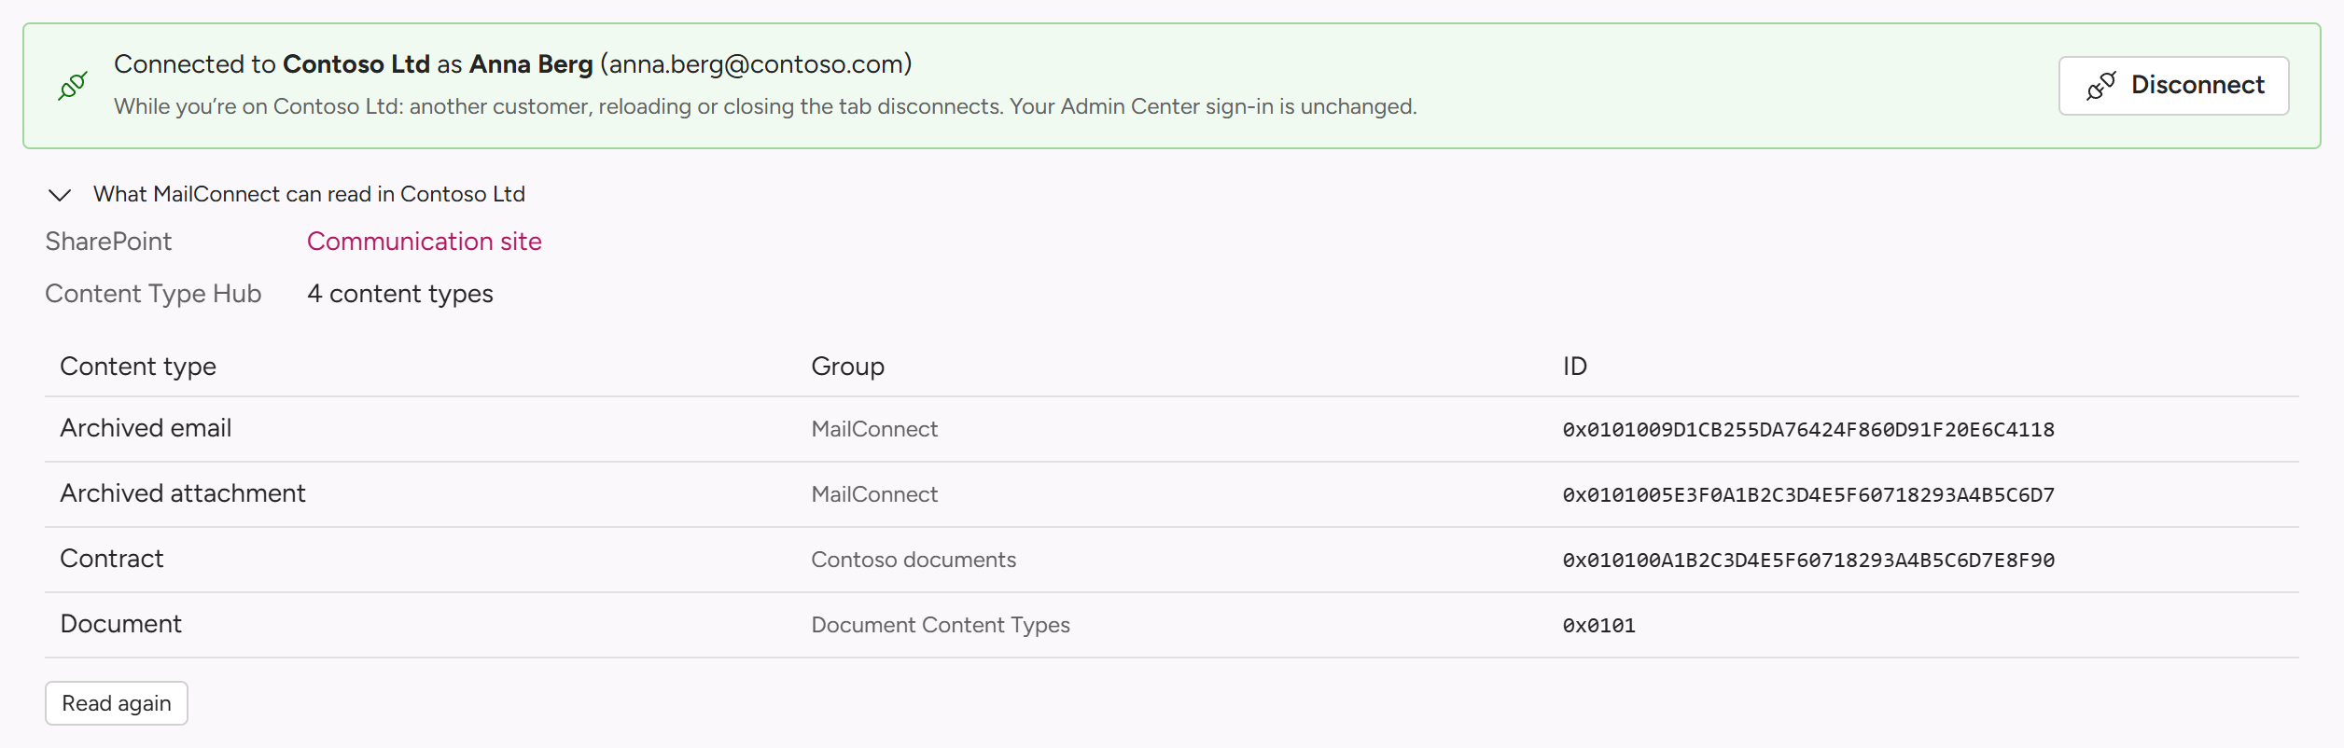Click the Read again button

(x=117, y=703)
